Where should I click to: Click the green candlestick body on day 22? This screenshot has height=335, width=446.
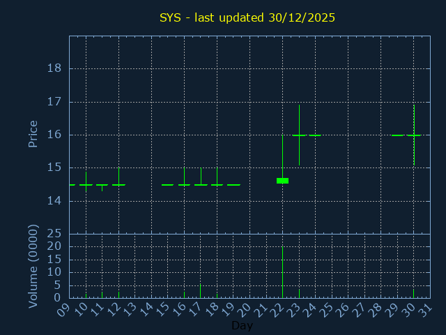pyautogui.click(x=282, y=181)
